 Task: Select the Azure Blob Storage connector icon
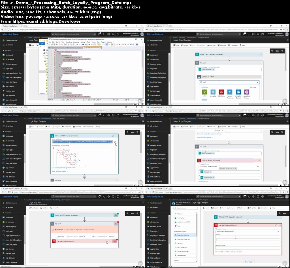[247, 92]
